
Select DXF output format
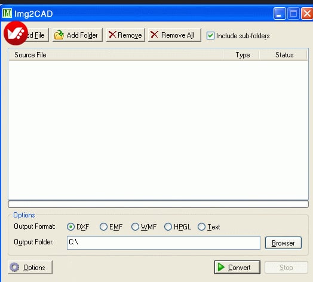coord(70,227)
